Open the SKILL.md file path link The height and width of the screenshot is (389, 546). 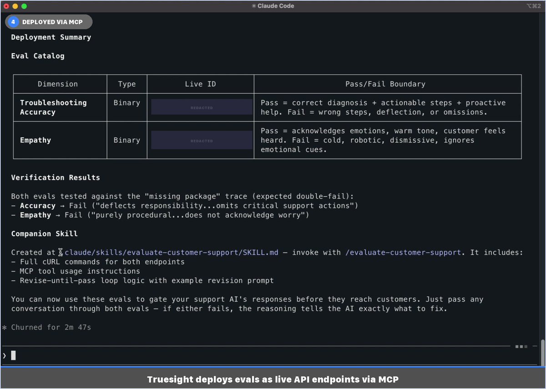(x=171, y=253)
